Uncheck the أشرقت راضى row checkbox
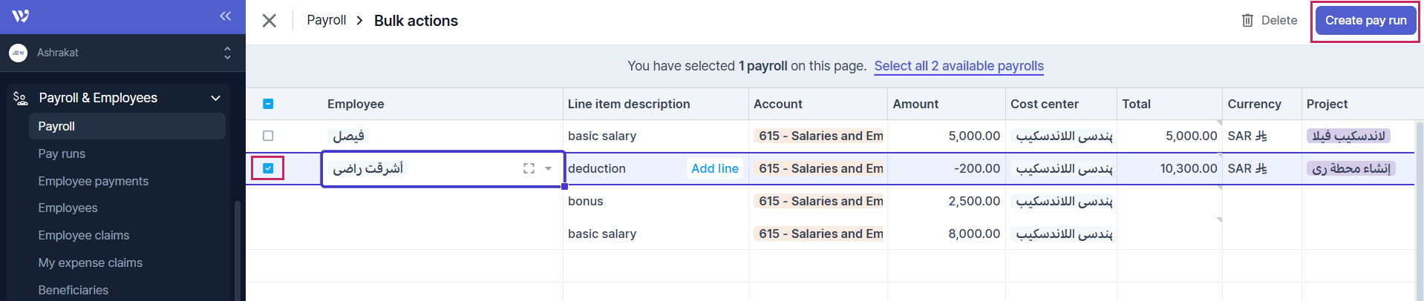This screenshot has height=301, width=1424. pos(268,168)
